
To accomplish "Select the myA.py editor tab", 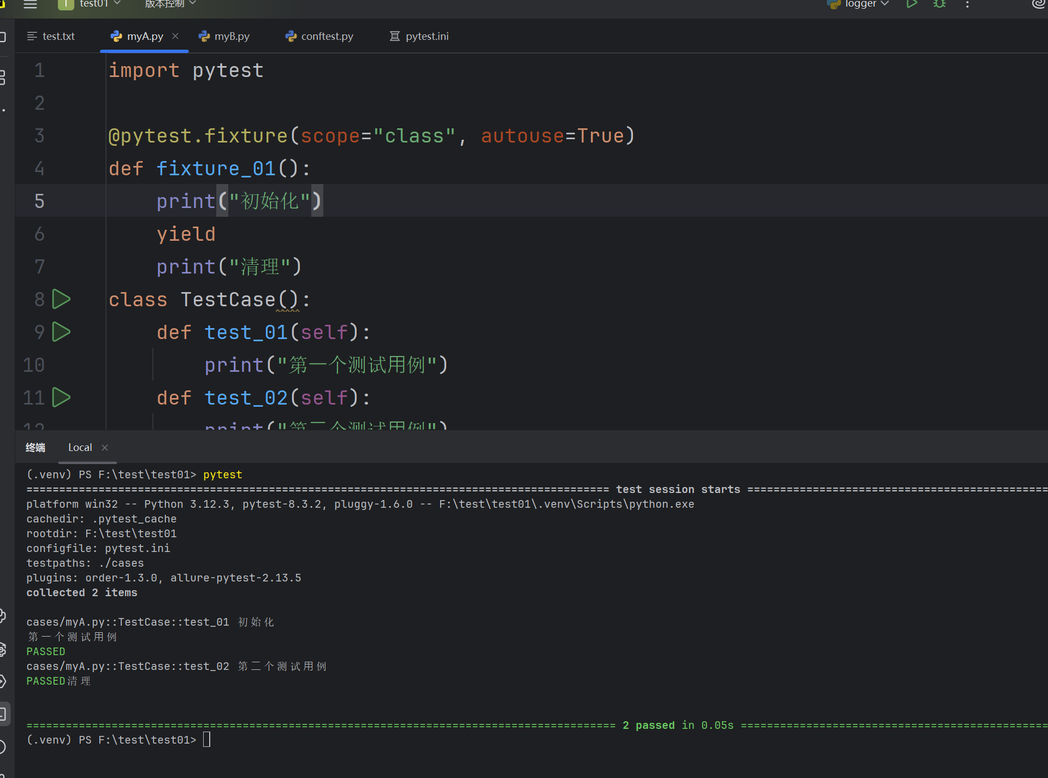I will [145, 36].
